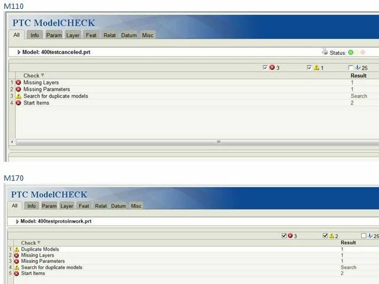Open the Layer tab in M170
Screen dimensions: 379x284
click(67, 206)
